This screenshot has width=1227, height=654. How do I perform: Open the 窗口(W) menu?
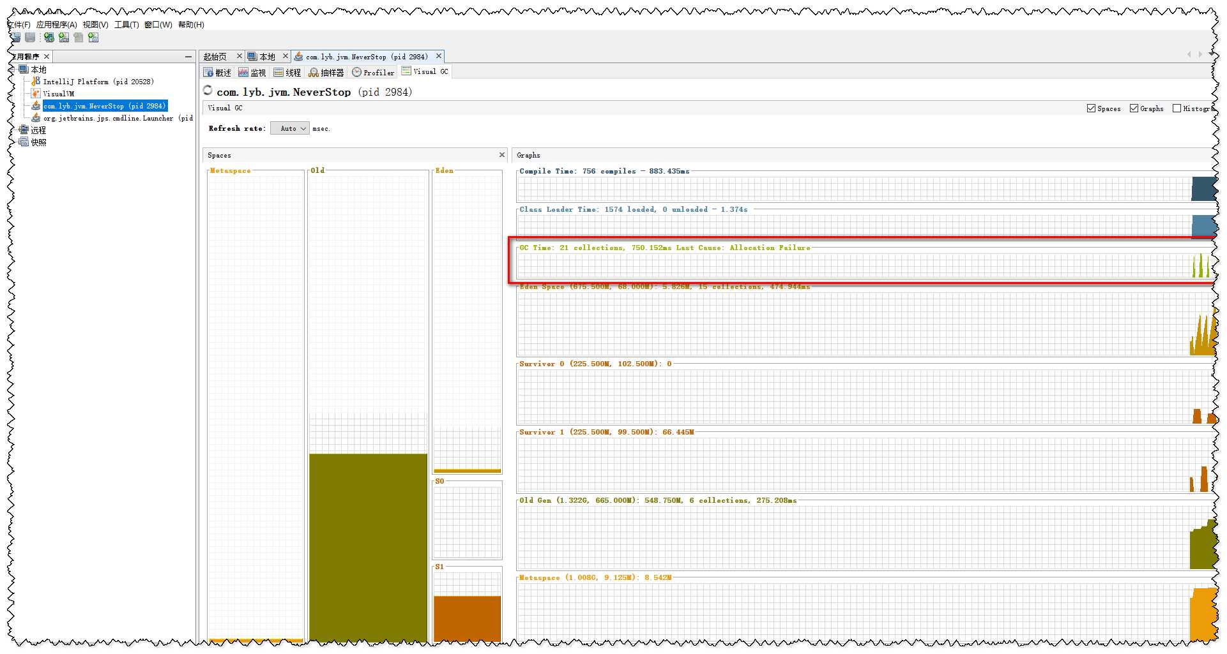click(x=158, y=25)
